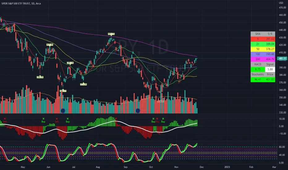Screen dimensions: 288x170
Task: Click the SMA header cell in table
Action: pyautogui.click(x=258, y=34)
